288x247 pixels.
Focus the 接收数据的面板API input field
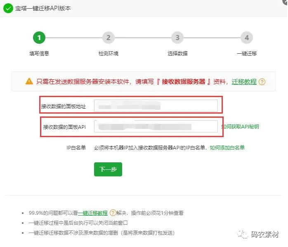click(x=155, y=126)
